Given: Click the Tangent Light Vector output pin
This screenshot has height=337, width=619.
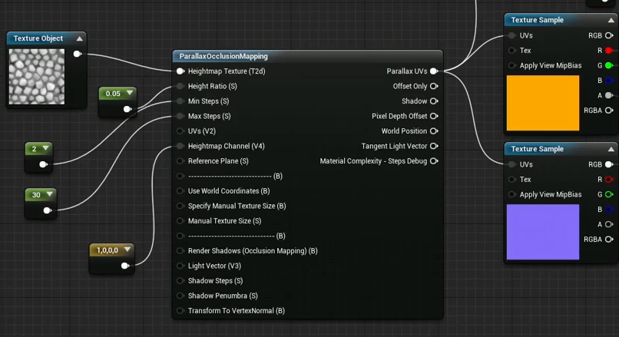Looking at the screenshot, I should coord(434,146).
